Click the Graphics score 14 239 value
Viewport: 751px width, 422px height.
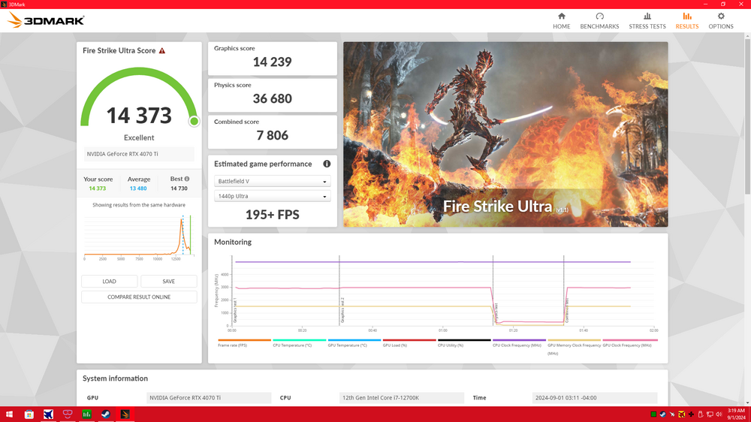[272, 62]
